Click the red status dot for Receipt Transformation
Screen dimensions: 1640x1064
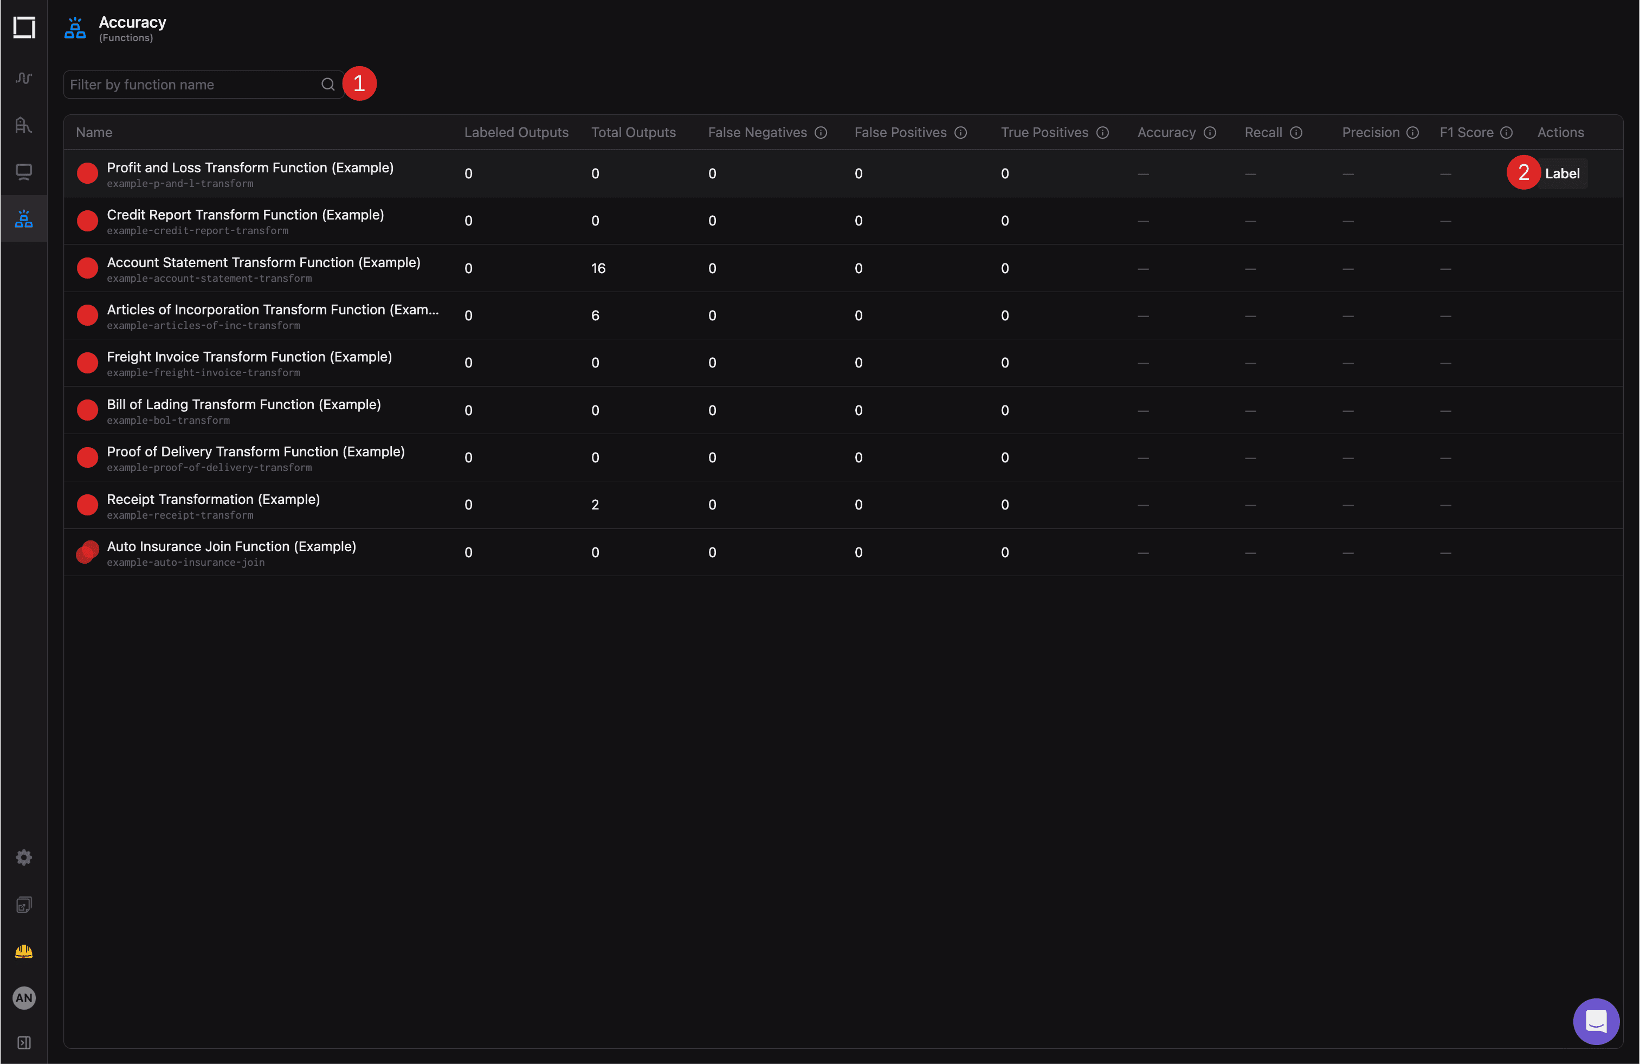[x=87, y=505]
